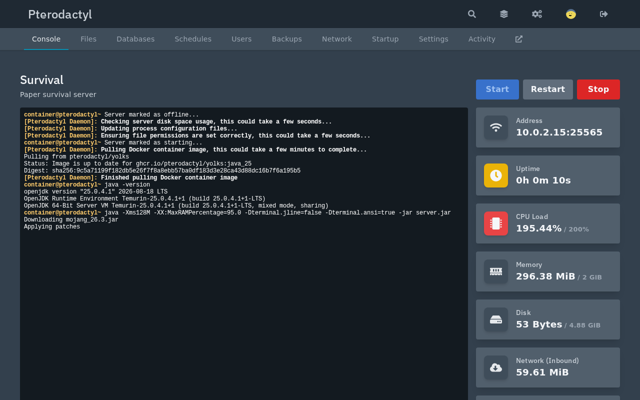Image resolution: width=640 pixels, height=400 pixels.
Task: Click the memory value 296.38 MiB
Action: [545, 276]
